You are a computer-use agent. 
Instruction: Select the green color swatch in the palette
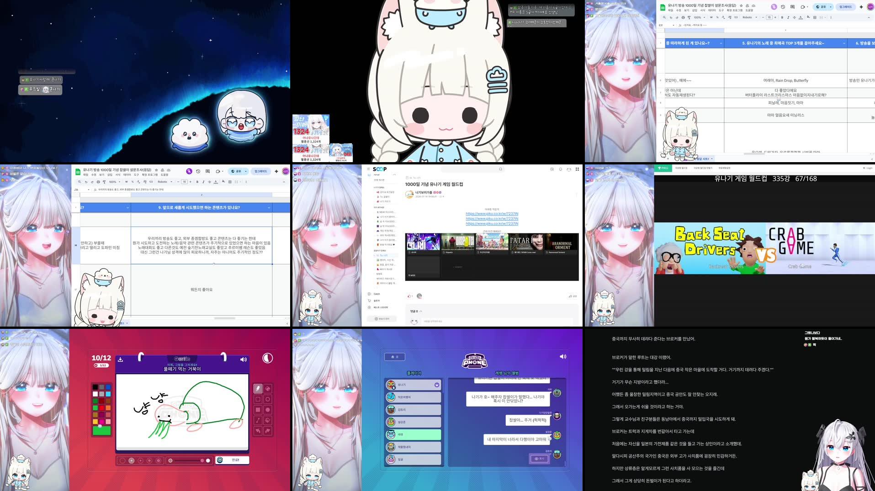pyautogui.click(x=95, y=407)
